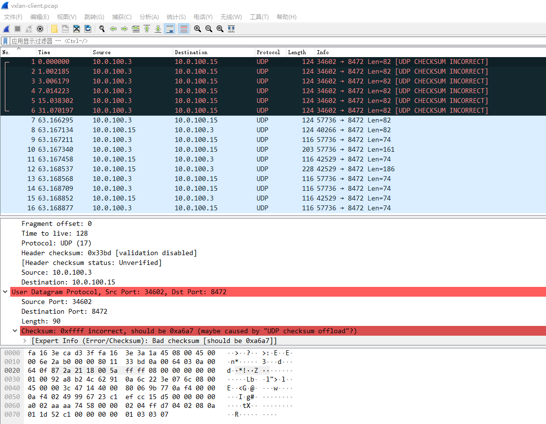Start capturing packets with the shark fin icon
The image size is (546, 424).
(x=7, y=29)
